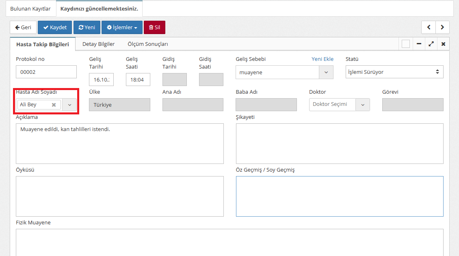
Task: Toggle the white checkbox in panel header
Action: [x=405, y=44]
